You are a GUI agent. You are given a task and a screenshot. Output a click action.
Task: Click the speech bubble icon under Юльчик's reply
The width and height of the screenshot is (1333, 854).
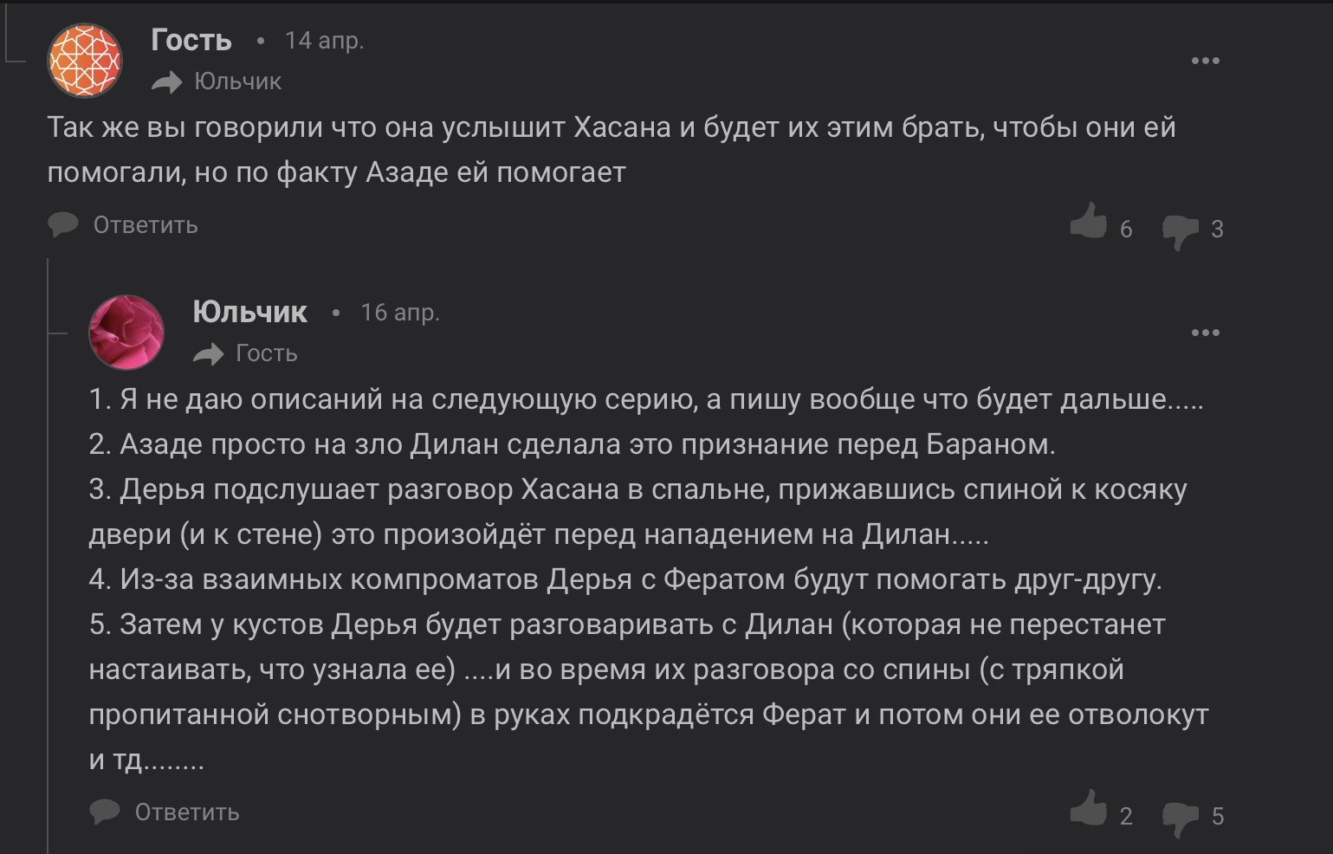105,812
